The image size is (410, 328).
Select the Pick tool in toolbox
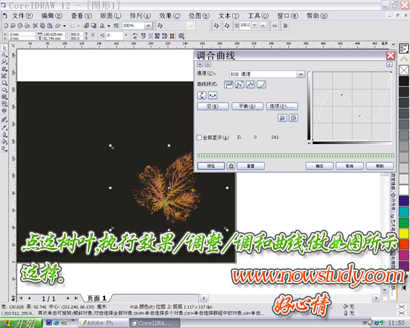click(4, 48)
